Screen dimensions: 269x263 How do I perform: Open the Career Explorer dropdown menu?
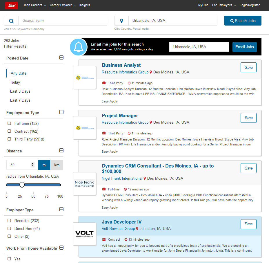coord(63,5)
